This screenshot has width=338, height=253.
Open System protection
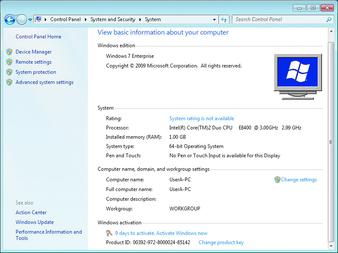pyautogui.click(x=36, y=72)
